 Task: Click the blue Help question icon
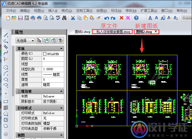136,18
